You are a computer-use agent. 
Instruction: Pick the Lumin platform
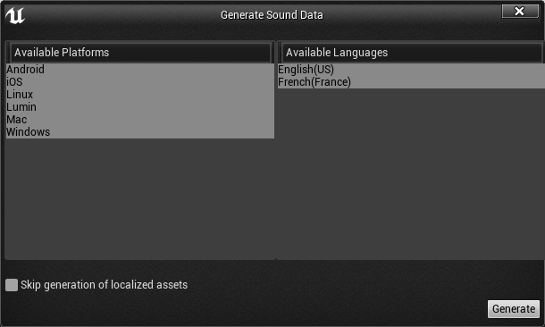pos(140,107)
